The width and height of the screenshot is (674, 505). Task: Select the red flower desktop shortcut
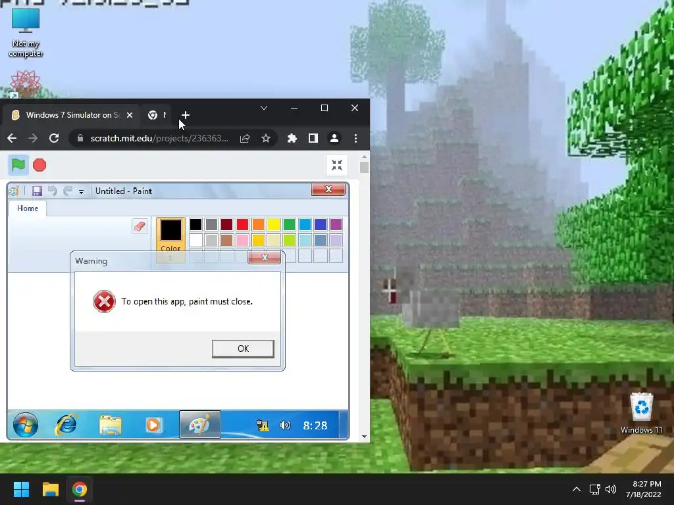coord(26,84)
